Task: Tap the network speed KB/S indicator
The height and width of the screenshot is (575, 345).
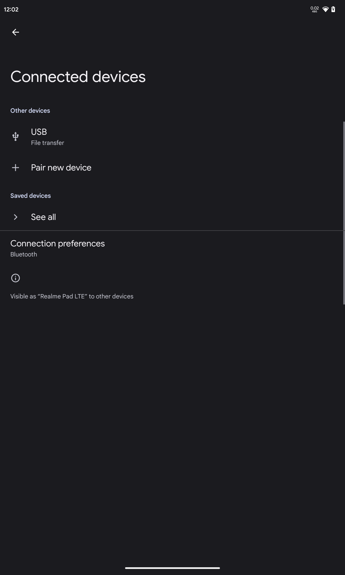Action: (315, 9)
